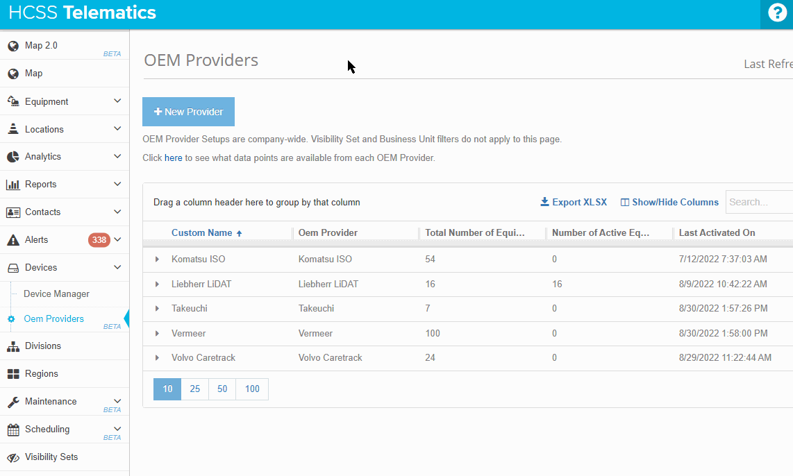This screenshot has height=476, width=793.
Task: Expand the Komatsu ISO row
Action: [157, 260]
